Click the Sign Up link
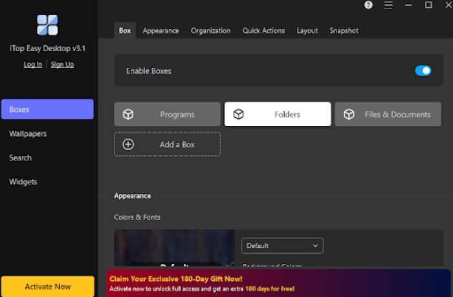Screen dimensions: 453x297 [62, 65]
